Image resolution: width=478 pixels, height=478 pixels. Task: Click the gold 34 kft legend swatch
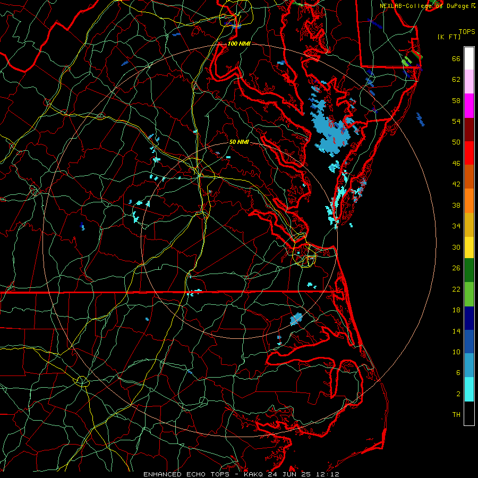pyautogui.click(x=469, y=225)
